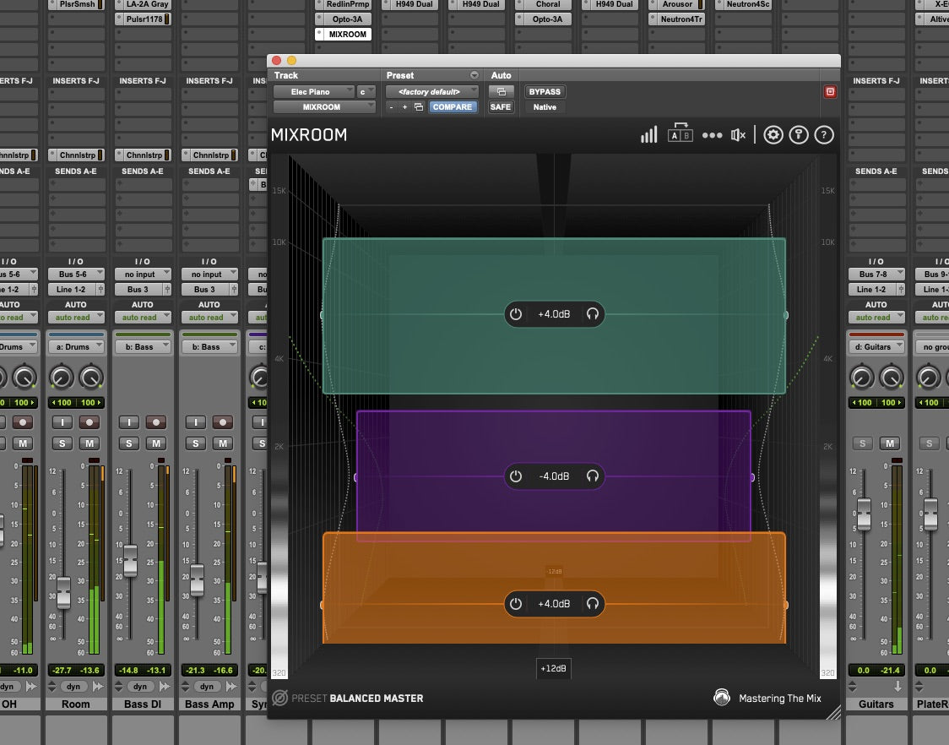This screenshot has height=745, width=949.
Task: Click the red plugin target button
Action: [x=831, y=91]
